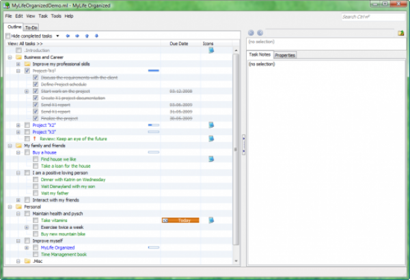The image size is (410, 280).
Task: Click the scrollbar down arrow in outline
Action: pos(236,261)
